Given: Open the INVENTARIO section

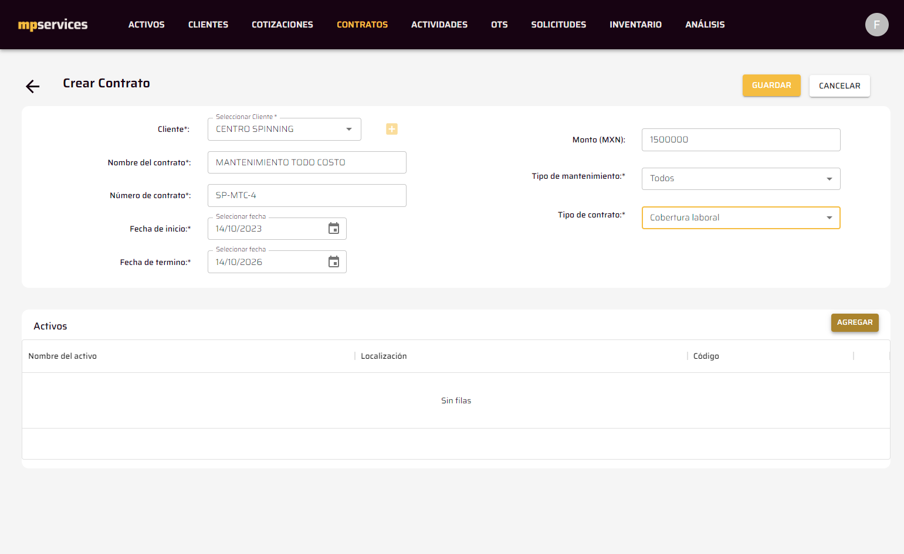Looking at the screenshot, I should click(x=635, y=25).
